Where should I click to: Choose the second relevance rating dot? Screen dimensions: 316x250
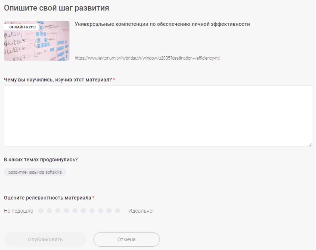coord(49,211)
